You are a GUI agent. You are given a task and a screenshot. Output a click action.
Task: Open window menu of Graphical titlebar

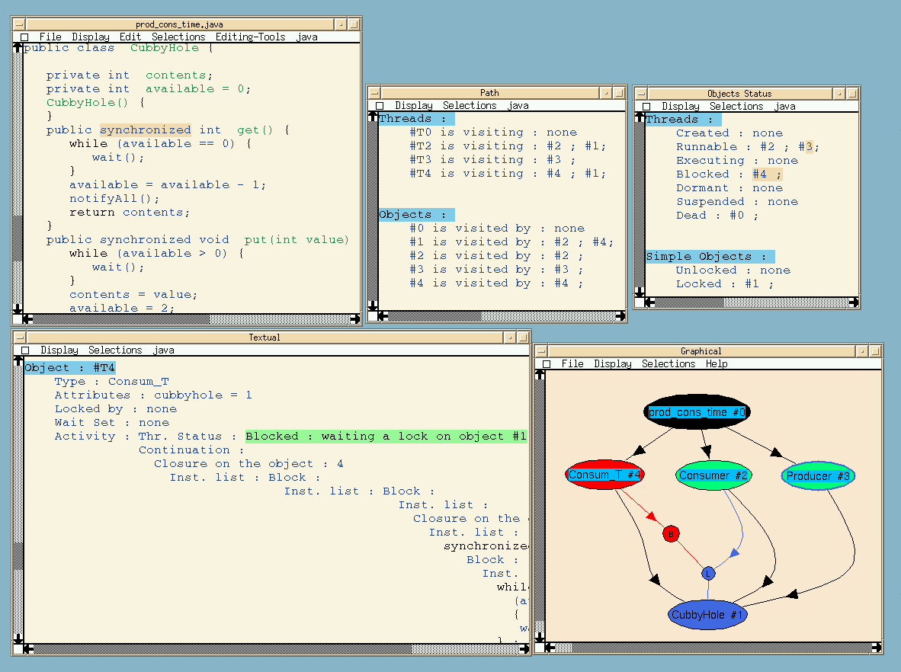click(541, 351)
